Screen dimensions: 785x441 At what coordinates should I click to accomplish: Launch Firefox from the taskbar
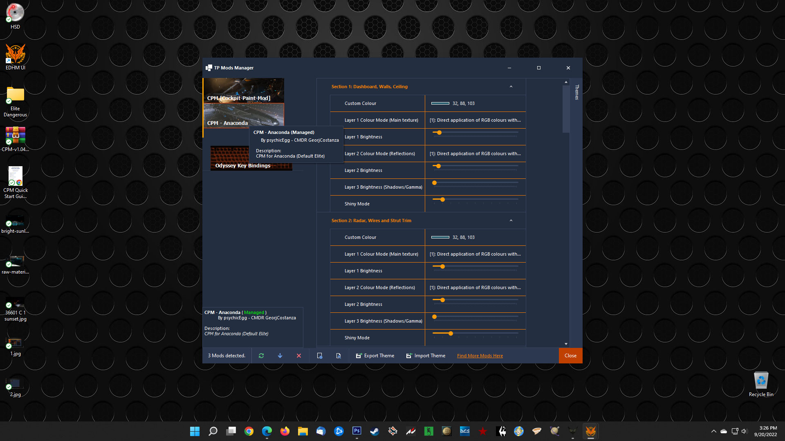pyautogui.click(x=285, y=431)
